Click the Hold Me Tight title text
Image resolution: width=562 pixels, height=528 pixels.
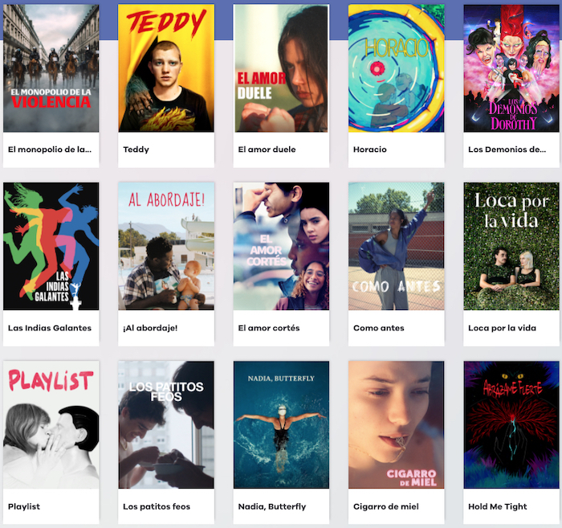pos(498,506)
